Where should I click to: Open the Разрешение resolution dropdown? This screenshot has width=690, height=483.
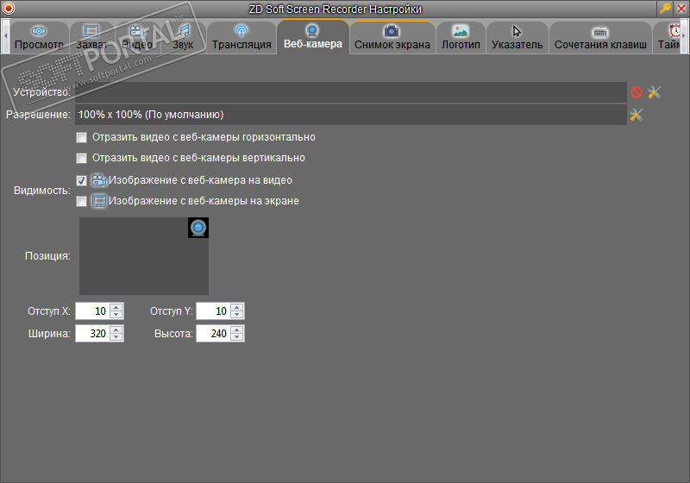click(351, 115)
